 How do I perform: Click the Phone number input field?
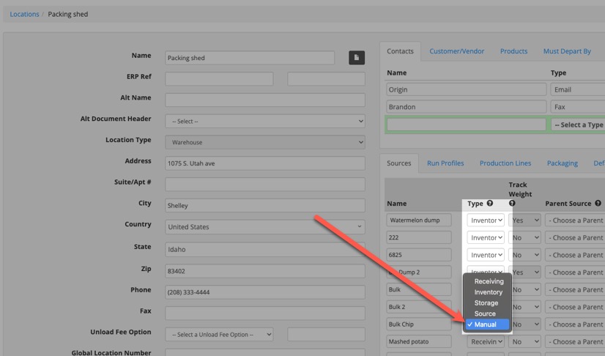pos(264,292)
